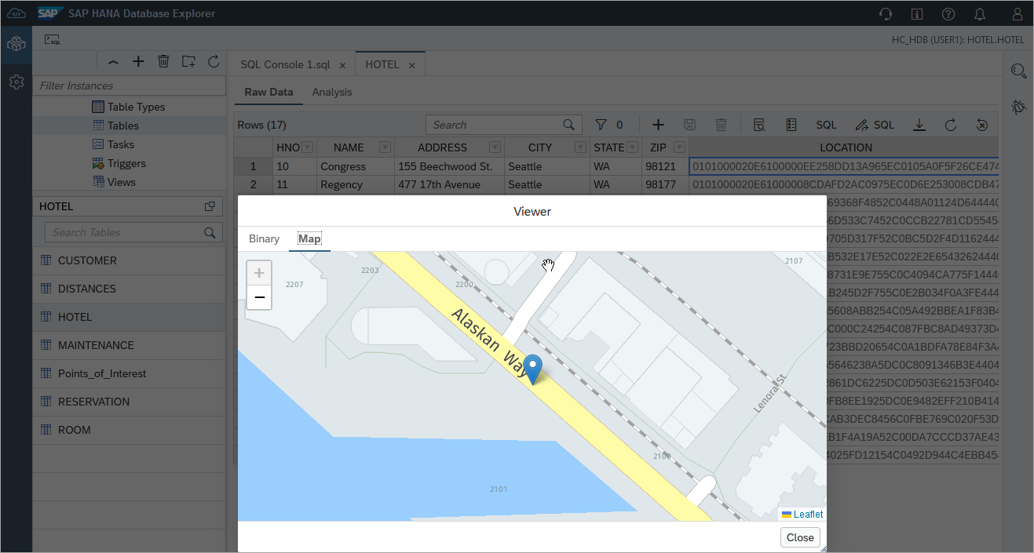Focus the Search Tables field

pyautogui.click(x=132, y=232)
